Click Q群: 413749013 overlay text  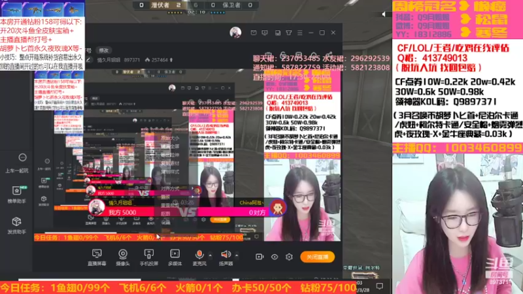point(431,57)
